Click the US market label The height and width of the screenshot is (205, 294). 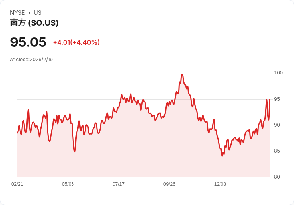pos(38,13)
